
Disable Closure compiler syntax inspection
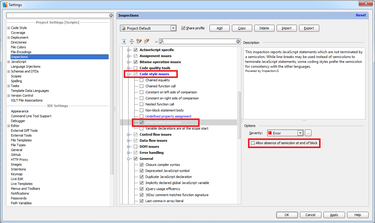pos(142,165)
